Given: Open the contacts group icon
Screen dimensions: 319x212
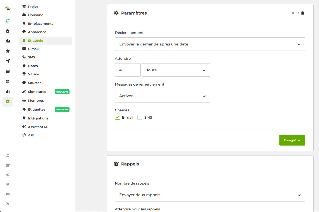Looking at the screenshot, I should click(x=8, y=41).
